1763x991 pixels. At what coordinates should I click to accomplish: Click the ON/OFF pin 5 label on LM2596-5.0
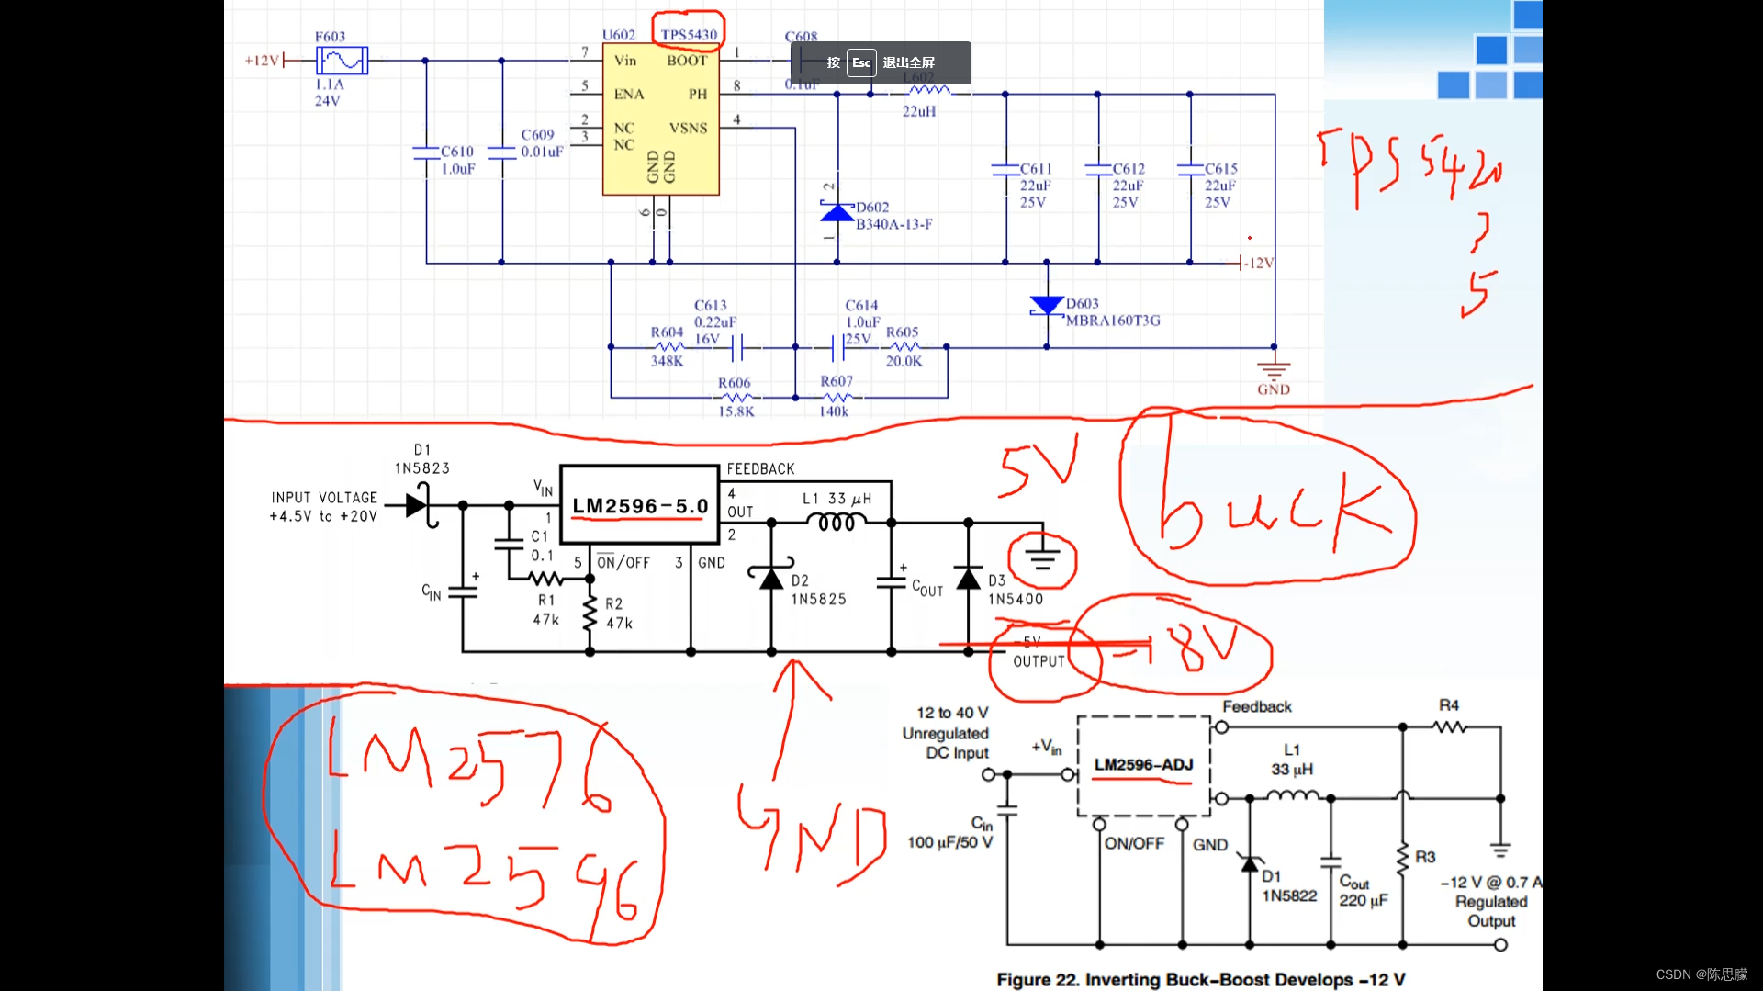pyautogui.click(x=623, y=562)
